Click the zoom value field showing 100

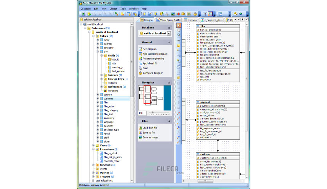coord(142,113)
